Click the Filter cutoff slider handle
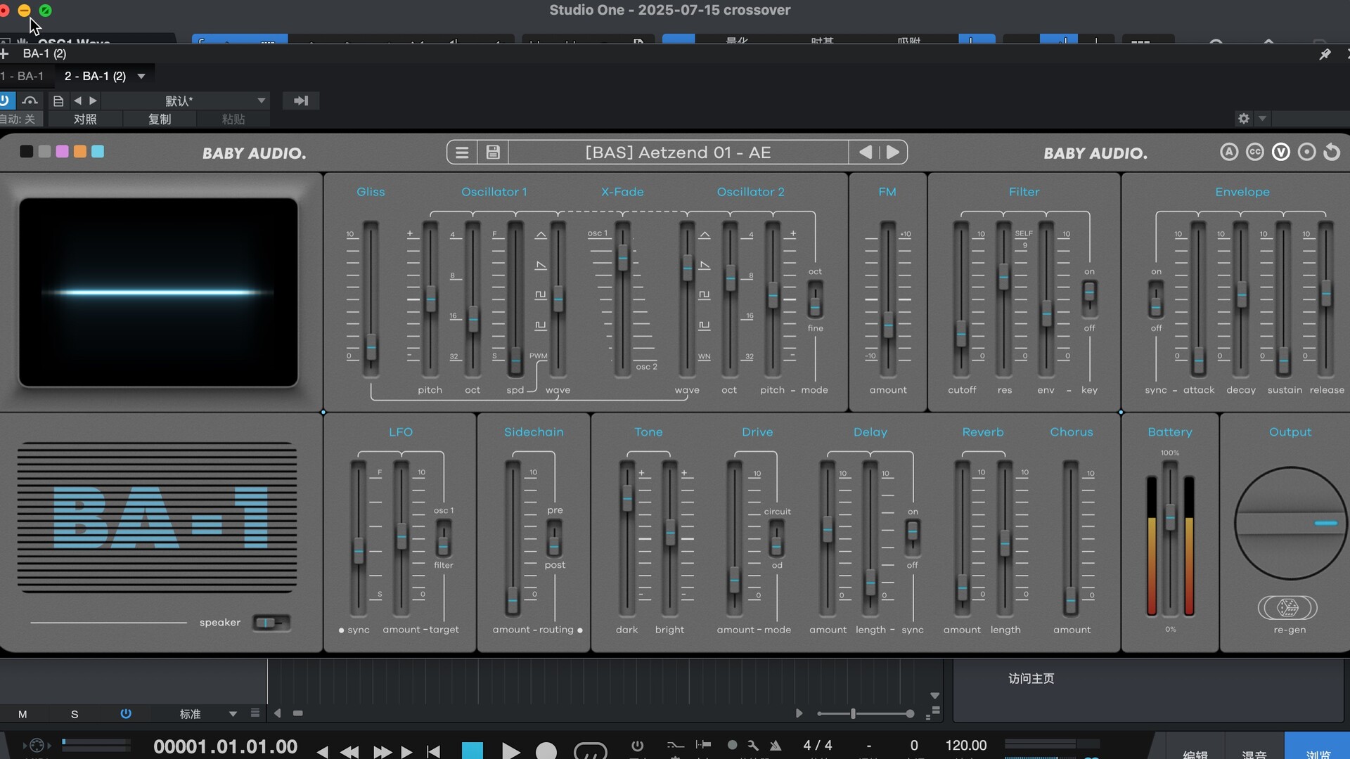 click(961, 334)
